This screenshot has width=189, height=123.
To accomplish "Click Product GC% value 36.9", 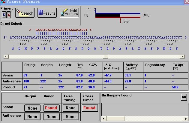I will tap(91, 87).
